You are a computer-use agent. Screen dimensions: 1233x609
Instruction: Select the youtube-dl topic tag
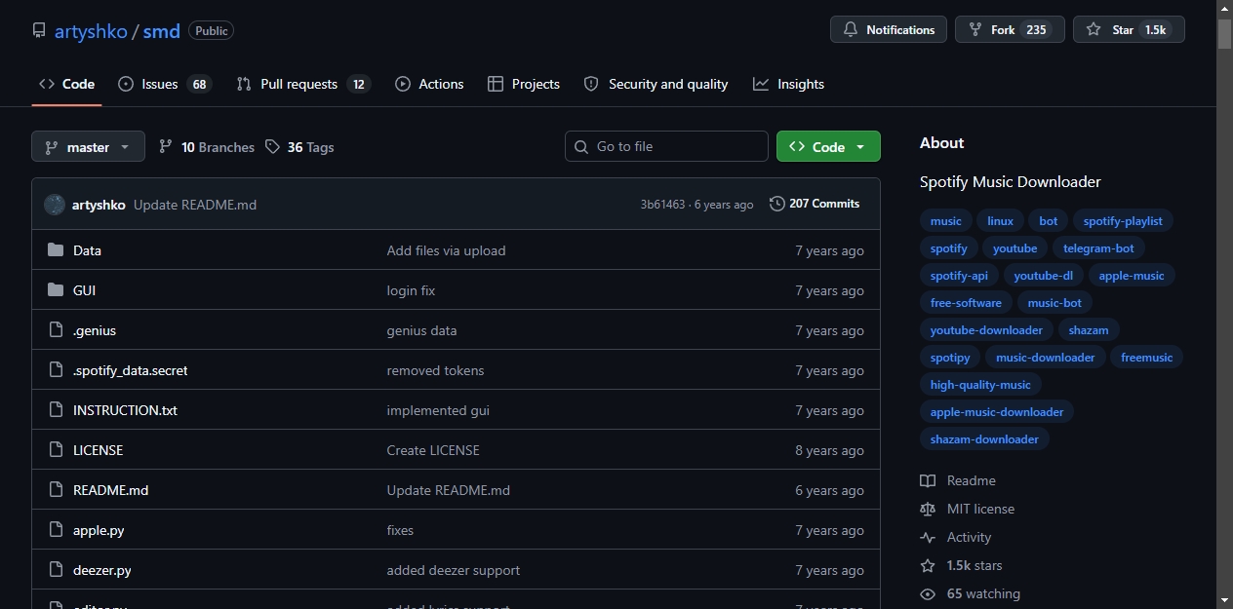pos(1043,276)
